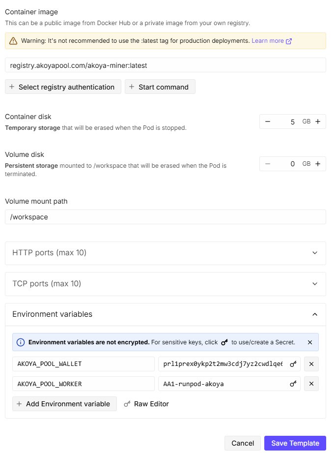
Task: Click the secret key icon for AKOYA_POOL_WORKER
Action: (293, 384)
